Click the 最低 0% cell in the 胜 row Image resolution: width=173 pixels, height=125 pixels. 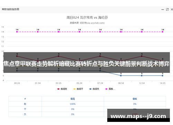(135, 104)
